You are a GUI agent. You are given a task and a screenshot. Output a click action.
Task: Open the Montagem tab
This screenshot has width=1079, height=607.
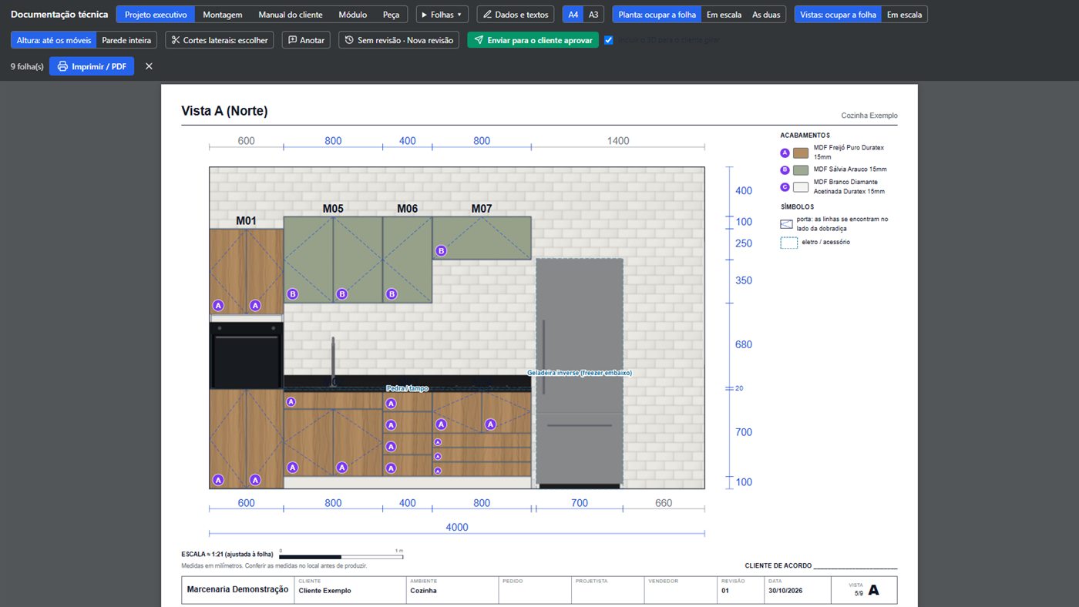[x=223, y=15]
